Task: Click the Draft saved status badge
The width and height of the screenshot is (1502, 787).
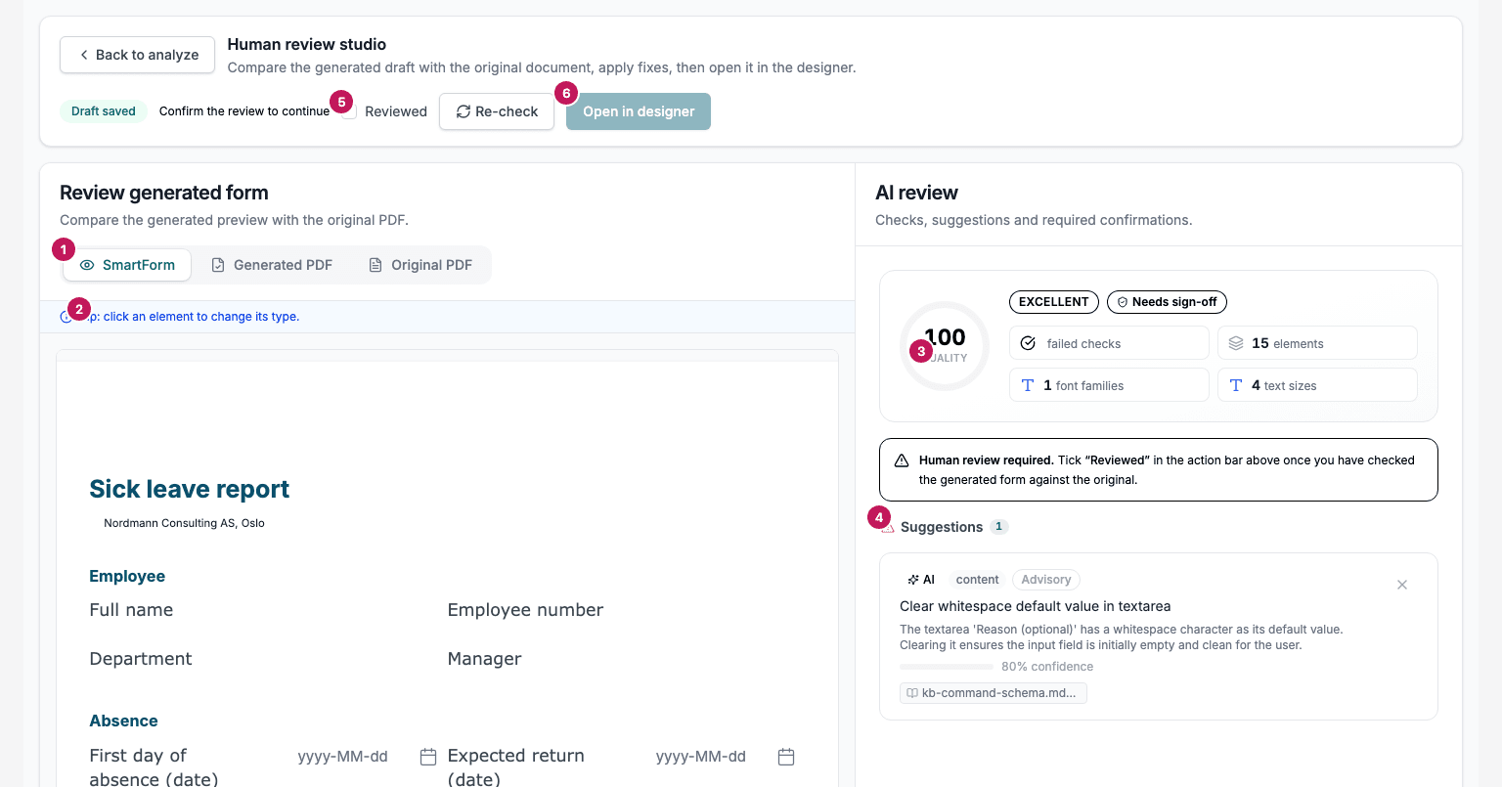Action: [104, 111]
